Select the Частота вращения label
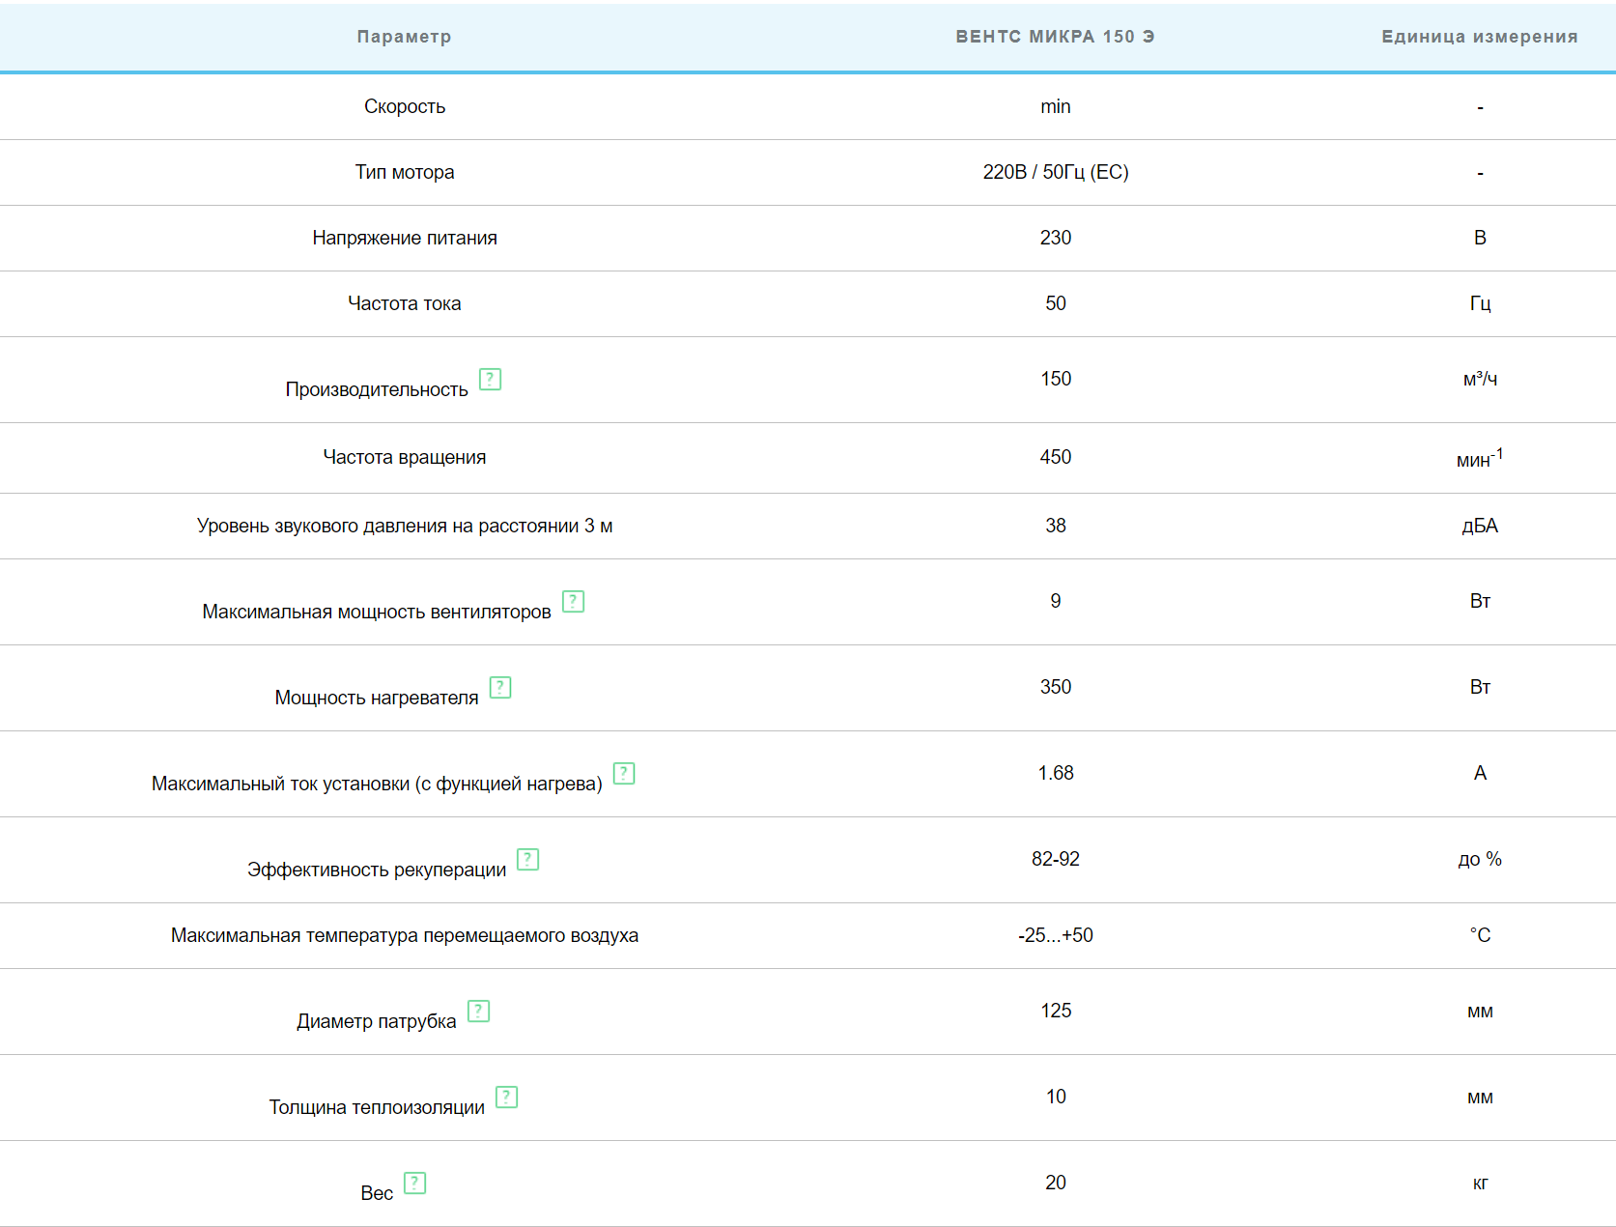Screen dimensions: 1616x1227 [x=405, y=457]
